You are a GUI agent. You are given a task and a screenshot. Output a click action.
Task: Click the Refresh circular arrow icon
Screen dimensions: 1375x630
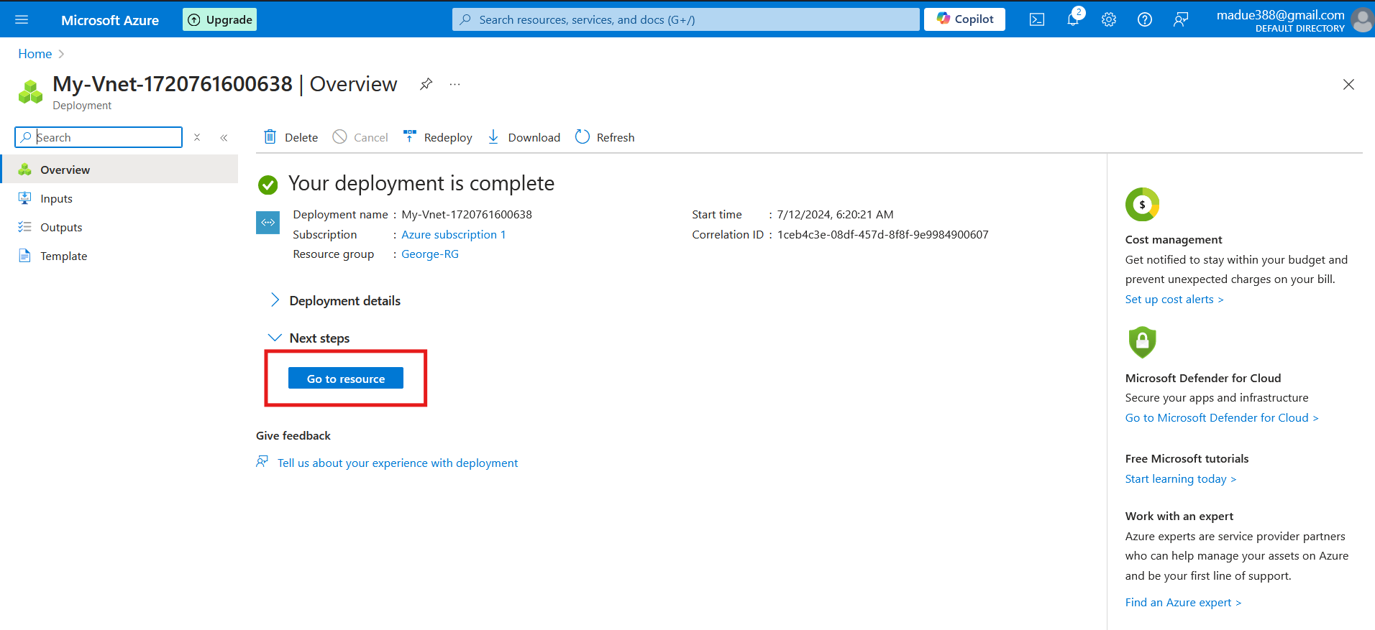[583, 136]
